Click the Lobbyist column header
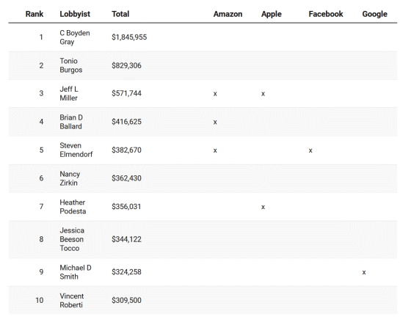The height and width of the screenshot is (322, 411). (75, 14)
